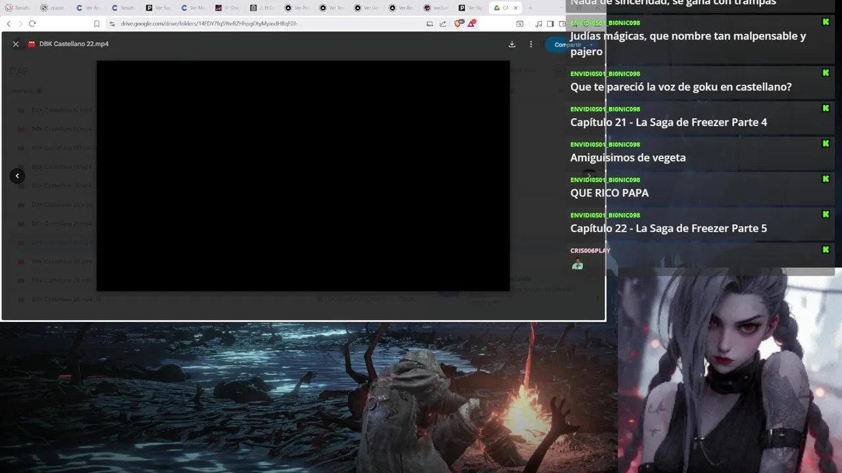Switch to the Ver Su tab
This screenshot has height=473, width=842.
click(159, 8)
